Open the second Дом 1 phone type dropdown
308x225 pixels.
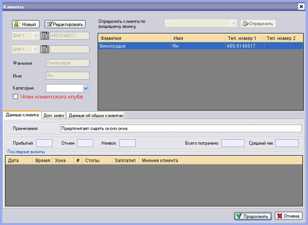coord(25,49)
